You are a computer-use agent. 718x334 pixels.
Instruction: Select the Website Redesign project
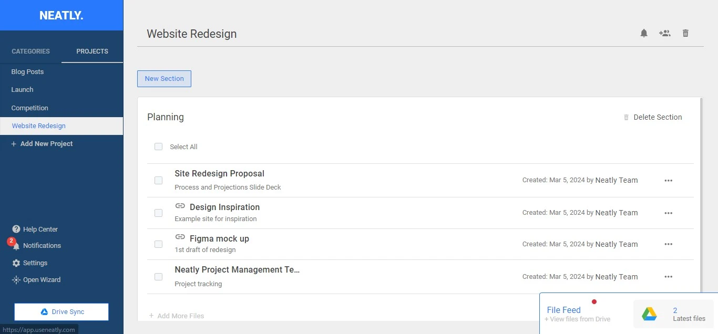pyautogui.click(x=61, y=126)
